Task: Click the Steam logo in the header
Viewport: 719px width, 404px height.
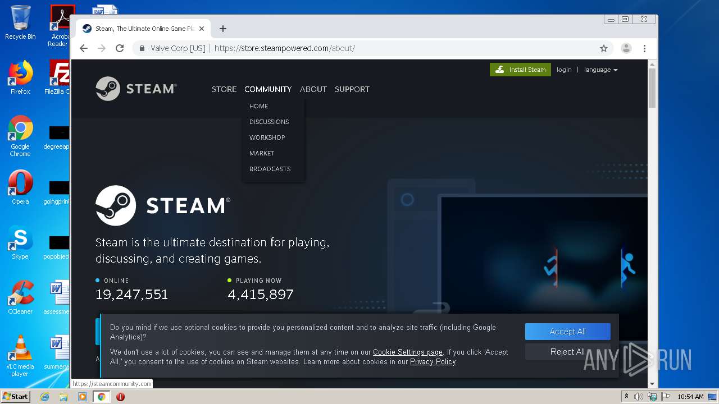Action: 136,89
